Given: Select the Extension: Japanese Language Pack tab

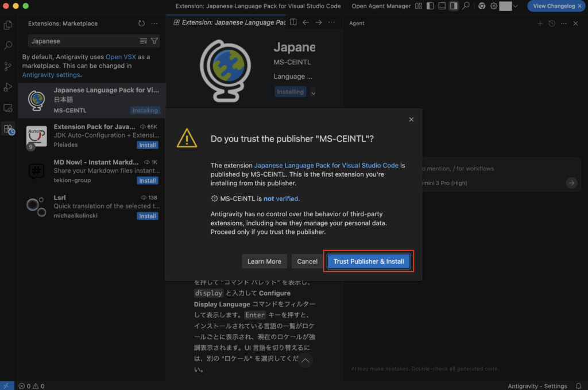Looking at the screenshot, I should point(230,23).
